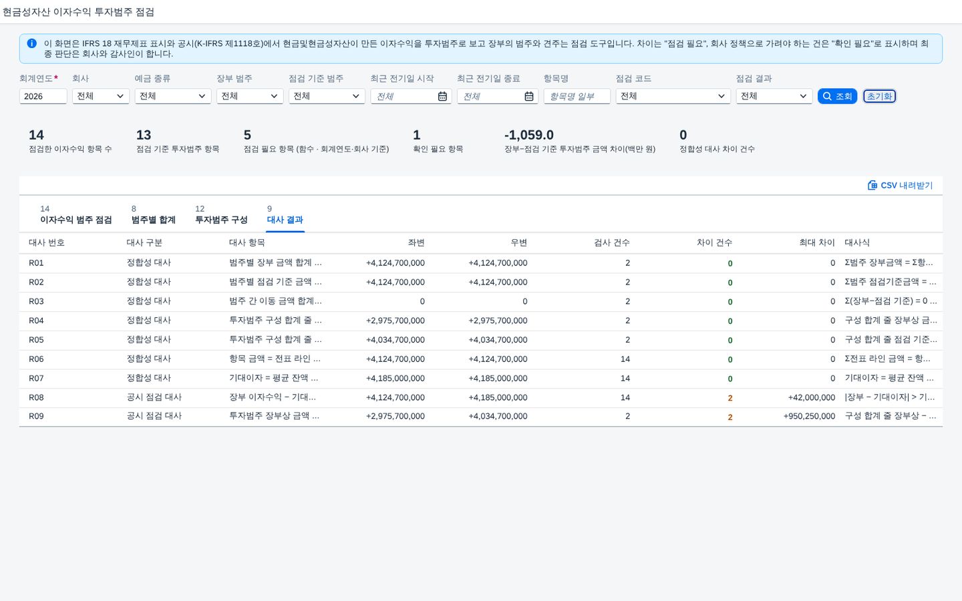Select the R08 공시 점검 대사 row
The height and width of the screenshot is (601, 962).
tap(481, 397)
